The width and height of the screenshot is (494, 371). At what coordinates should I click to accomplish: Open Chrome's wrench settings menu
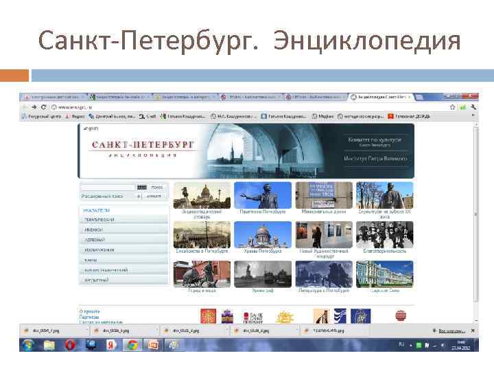(x=473, y=107)
